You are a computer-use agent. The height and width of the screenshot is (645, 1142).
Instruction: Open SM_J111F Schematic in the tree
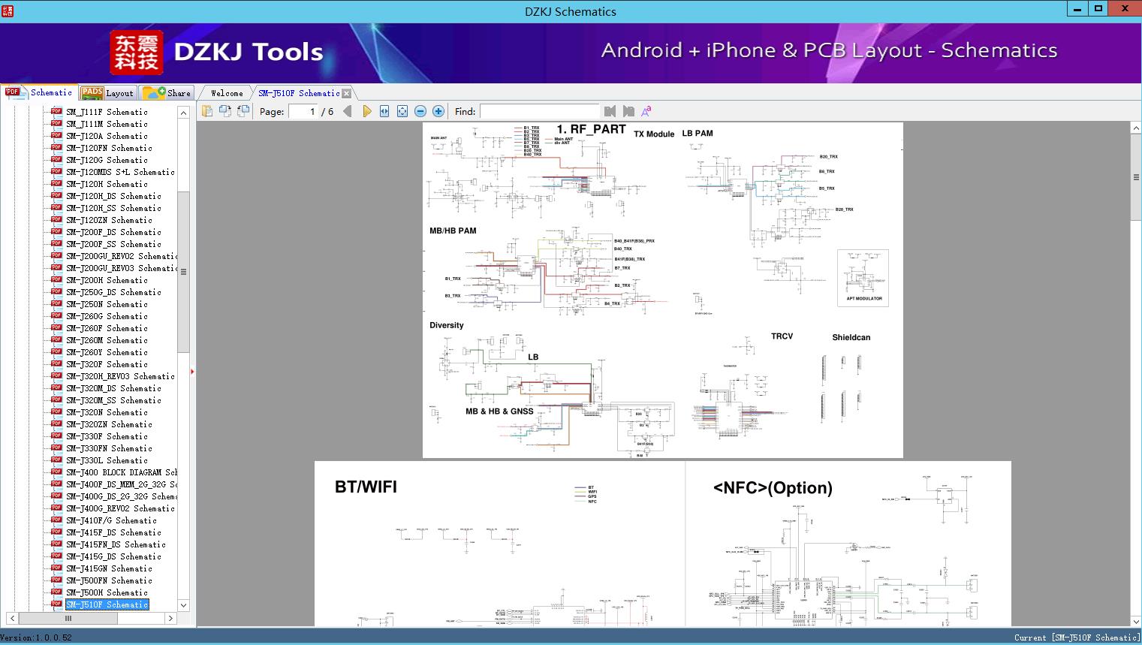point(107,112)
